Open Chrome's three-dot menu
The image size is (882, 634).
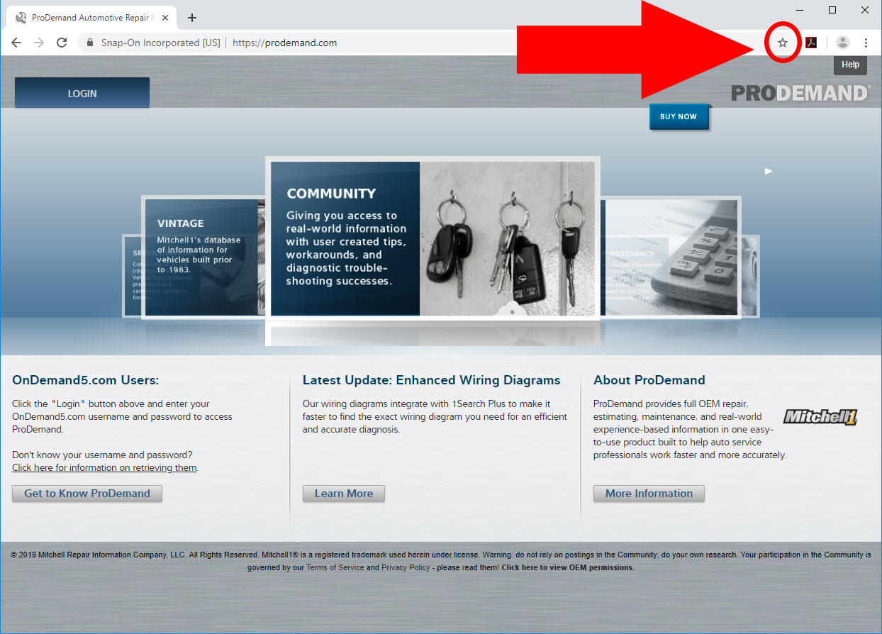tap(866, 43)
